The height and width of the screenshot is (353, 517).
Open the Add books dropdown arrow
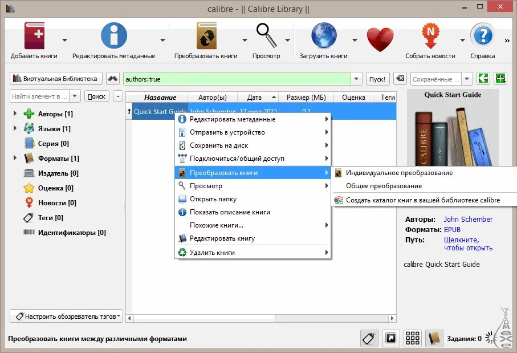click(x=64, y=40)
